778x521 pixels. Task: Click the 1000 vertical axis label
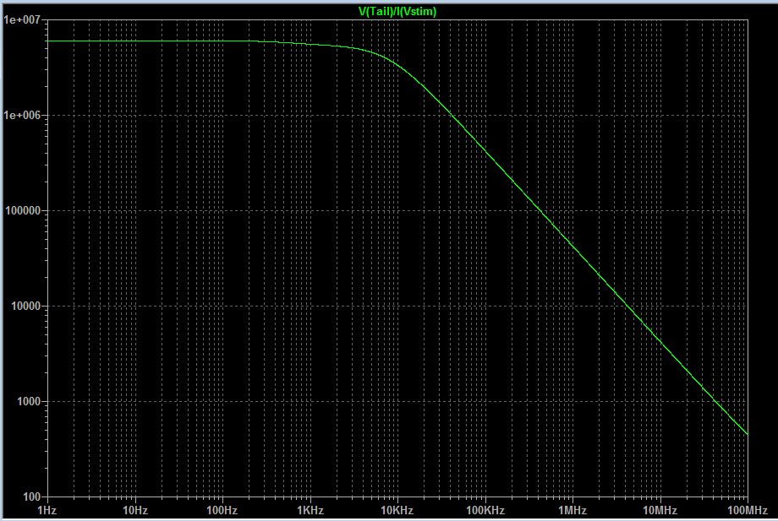(x=29, y=402)
